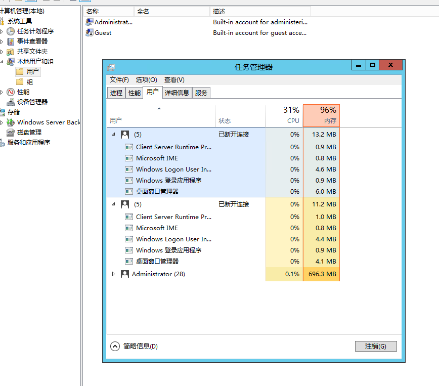The width and height of the screenshot is (439, 386).
Task: Select 计算机管理(本地) root node
Action: [22, 11]
